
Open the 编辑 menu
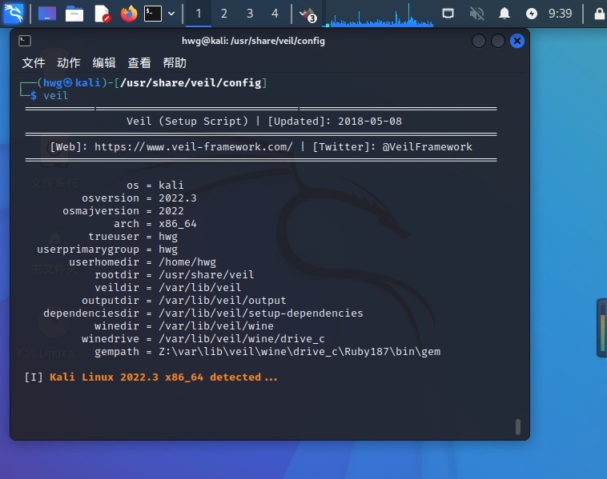104,62
